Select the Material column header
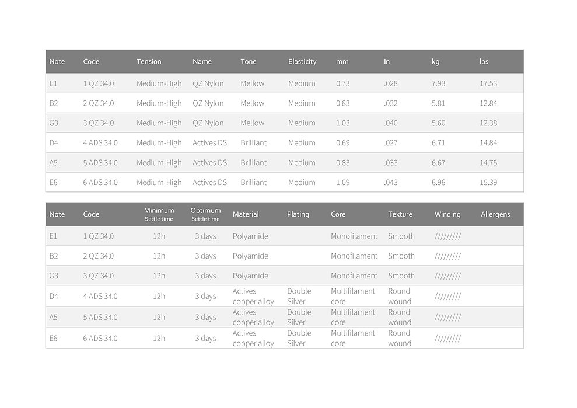 click(x=246, y=214)
